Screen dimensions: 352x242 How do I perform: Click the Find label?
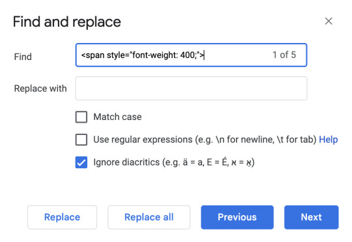coord(23,57)
